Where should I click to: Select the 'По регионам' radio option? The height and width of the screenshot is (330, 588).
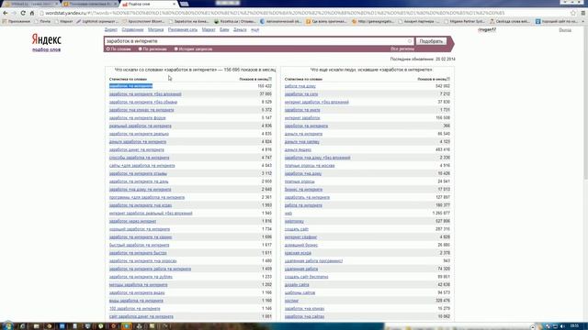point(153,49)
